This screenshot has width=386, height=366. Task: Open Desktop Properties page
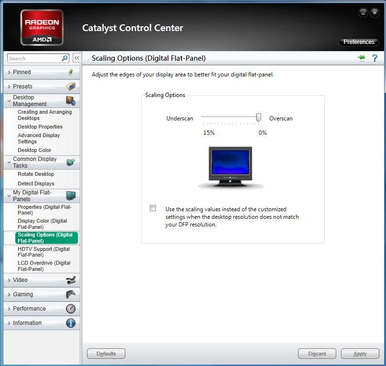click(x=40, y=127)
